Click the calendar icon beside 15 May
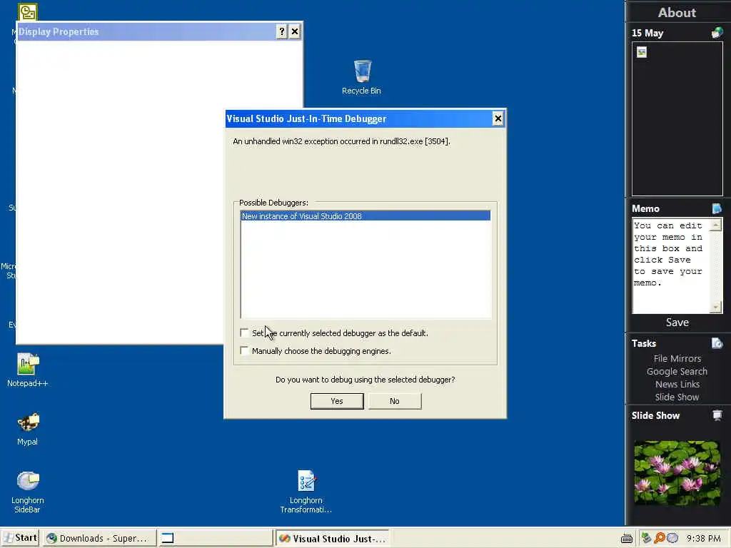The width and height of the screenshot is (731, 548). click(x=717, y=33)
